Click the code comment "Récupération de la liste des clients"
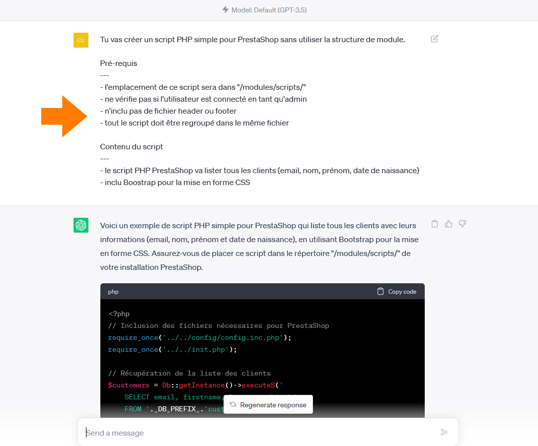 point(189,374)
